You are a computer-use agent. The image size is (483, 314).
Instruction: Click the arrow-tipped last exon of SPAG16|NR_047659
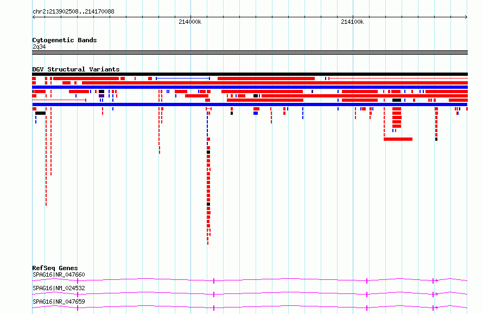point(435,308)
